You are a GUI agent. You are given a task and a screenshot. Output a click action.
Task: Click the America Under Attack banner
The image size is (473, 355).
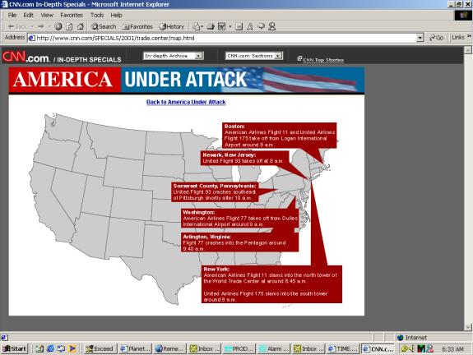(187, 81)
